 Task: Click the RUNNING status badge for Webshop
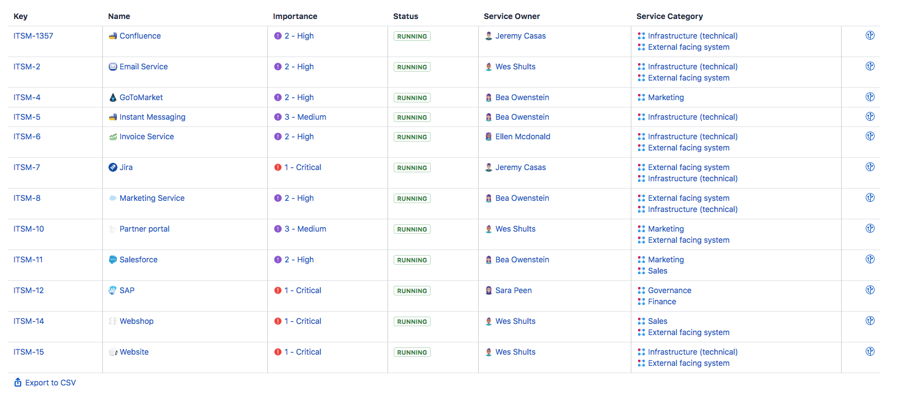(x=412, y=322)
